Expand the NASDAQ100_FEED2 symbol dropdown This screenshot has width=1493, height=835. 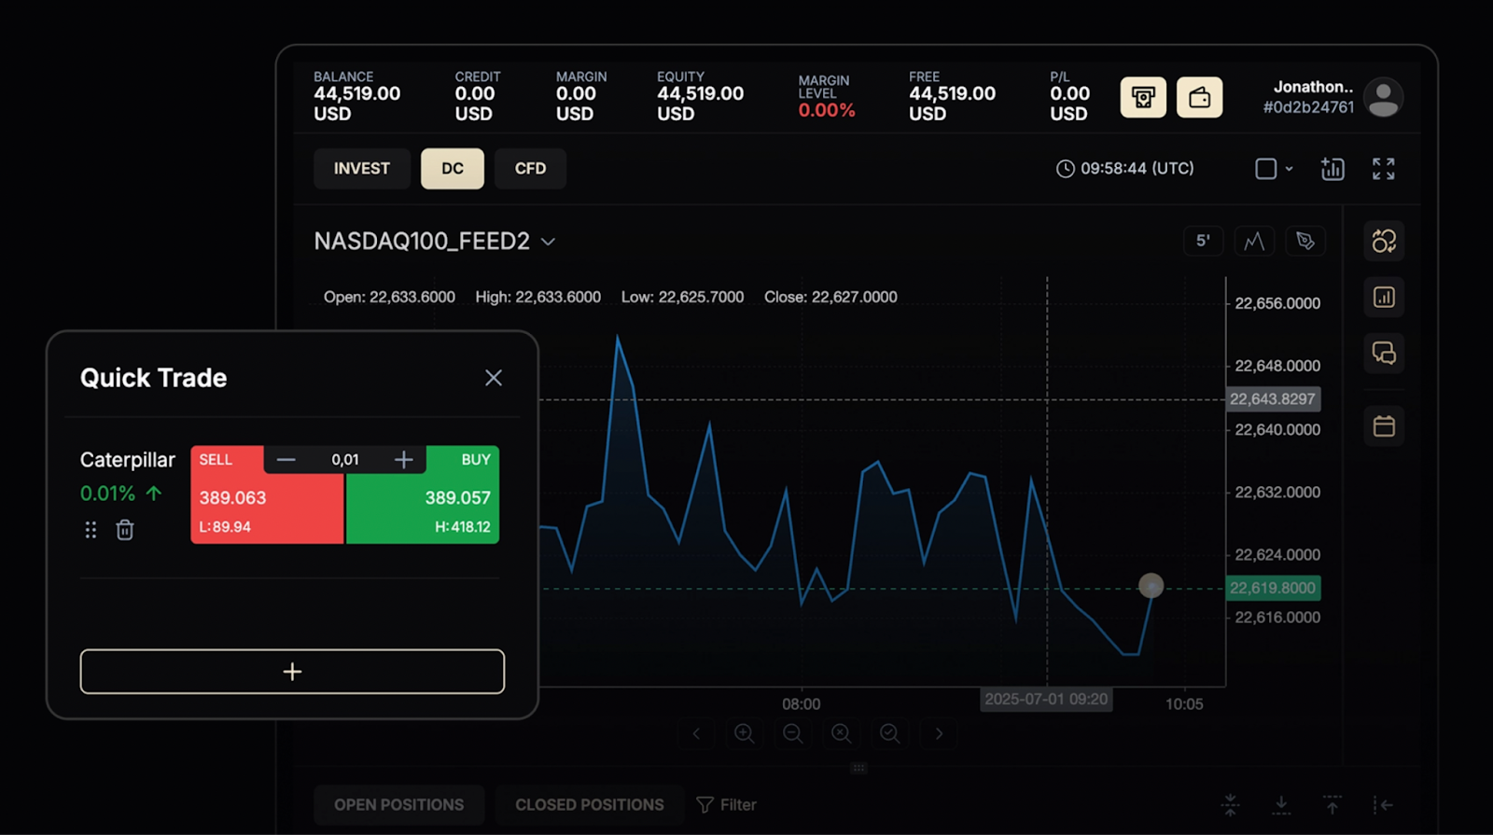549,242
